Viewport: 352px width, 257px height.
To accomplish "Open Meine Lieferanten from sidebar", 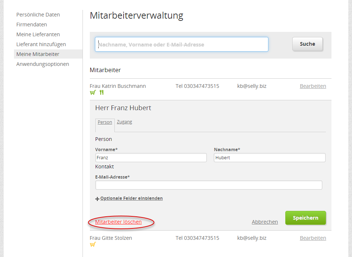I will click(38, 34).
